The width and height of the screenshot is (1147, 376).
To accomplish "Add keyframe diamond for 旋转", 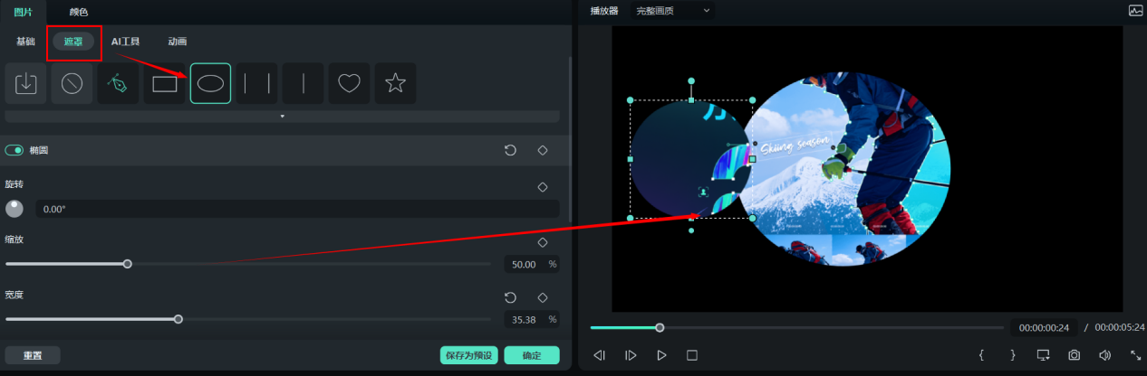I will point(543,187).
